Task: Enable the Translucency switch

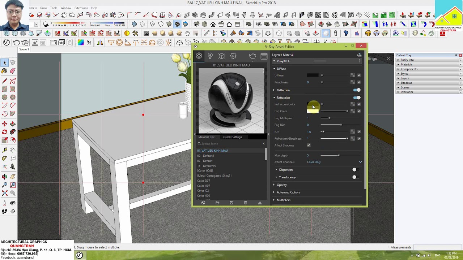Action: (356, 177)
